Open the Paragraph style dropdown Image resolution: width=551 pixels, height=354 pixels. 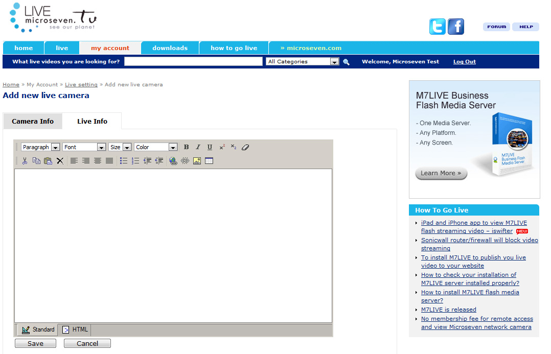[x=40, y=147]
